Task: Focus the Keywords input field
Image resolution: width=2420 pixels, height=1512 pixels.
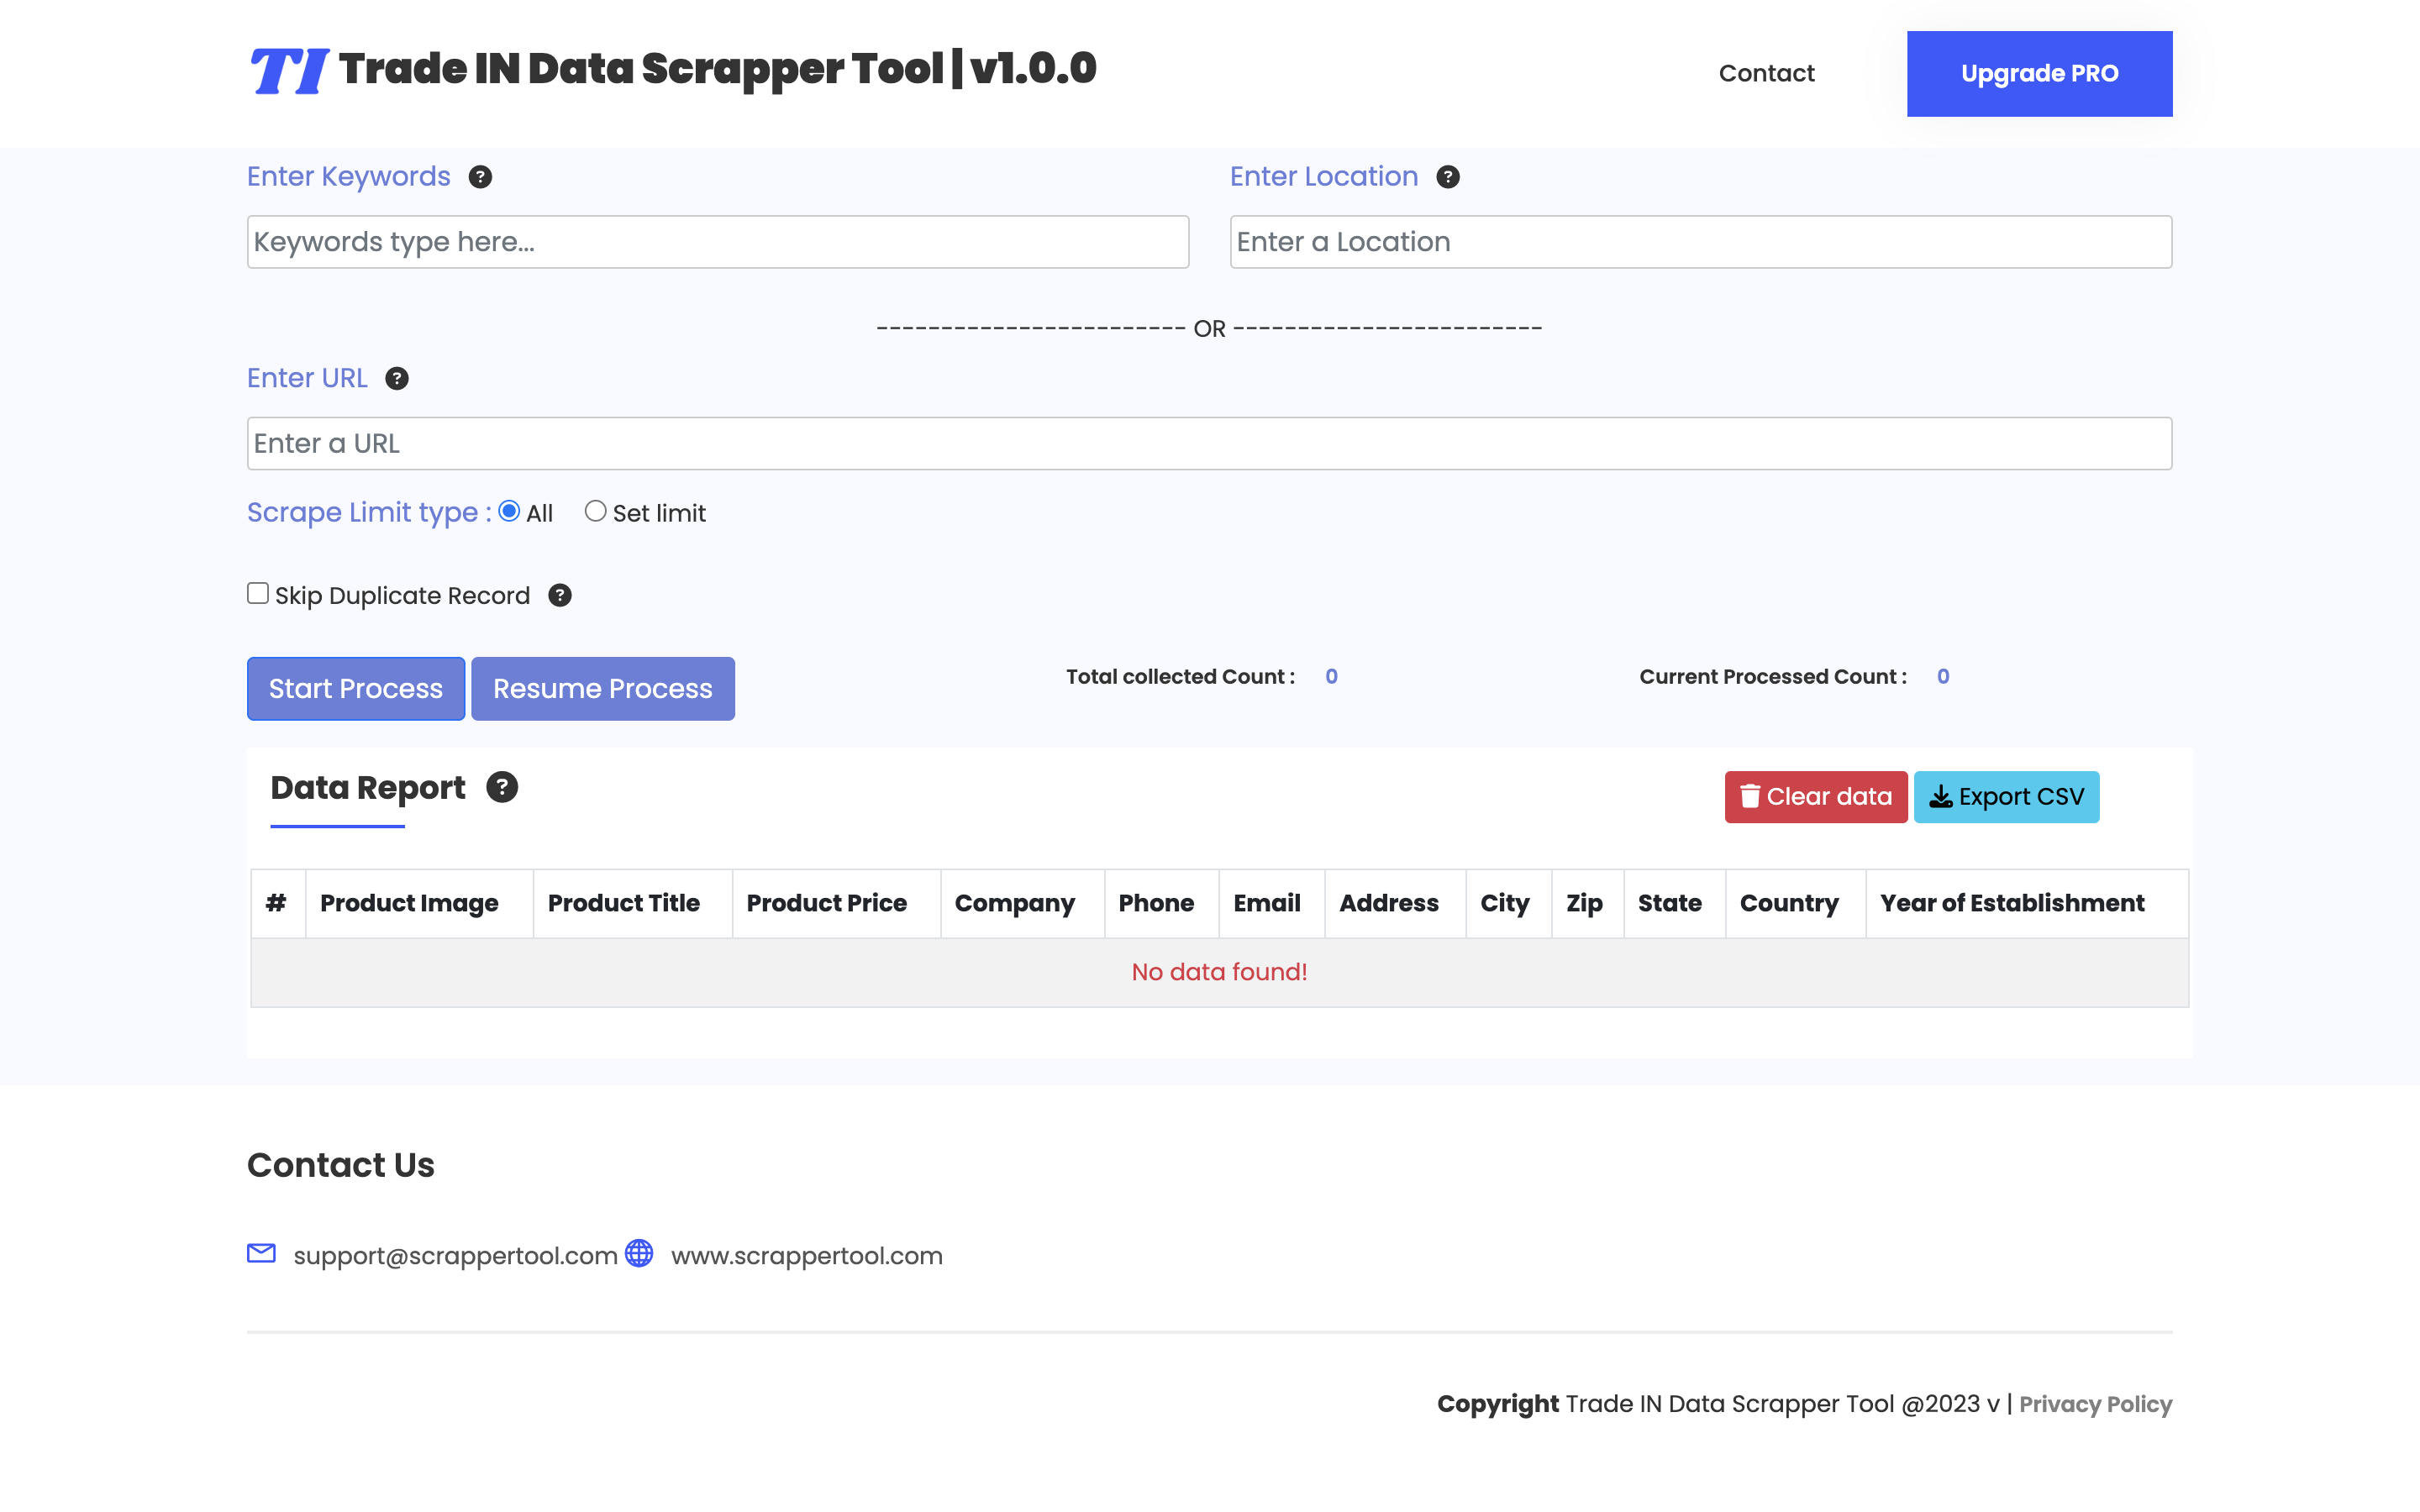Action: click(718, 242)
